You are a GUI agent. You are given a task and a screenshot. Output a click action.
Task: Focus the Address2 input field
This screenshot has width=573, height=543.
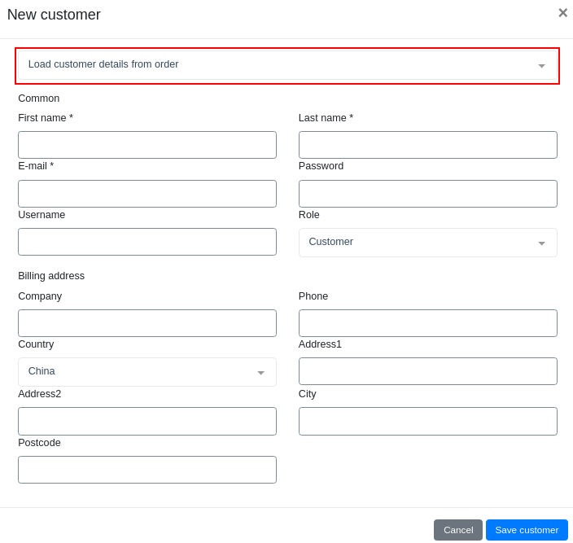coord(147,421)
